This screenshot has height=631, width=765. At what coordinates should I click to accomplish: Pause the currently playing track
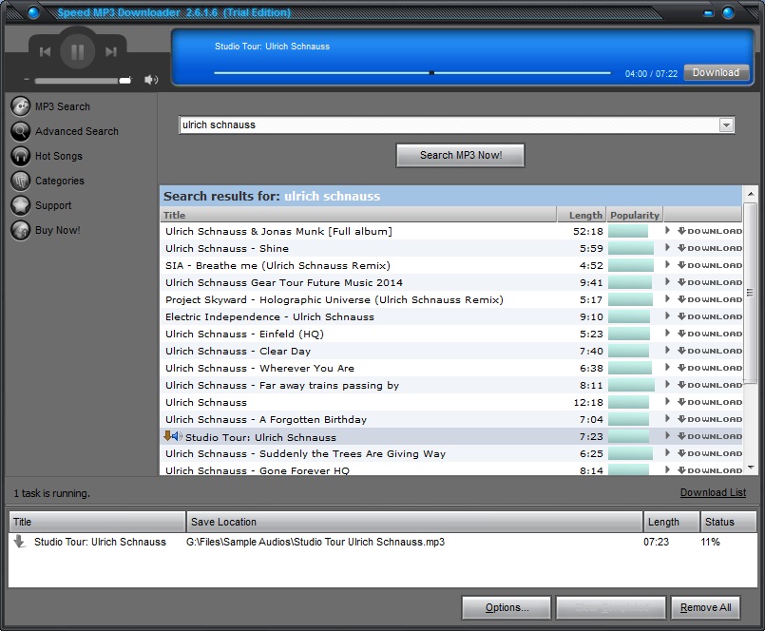pyautogui.click(x=78, y=52)
